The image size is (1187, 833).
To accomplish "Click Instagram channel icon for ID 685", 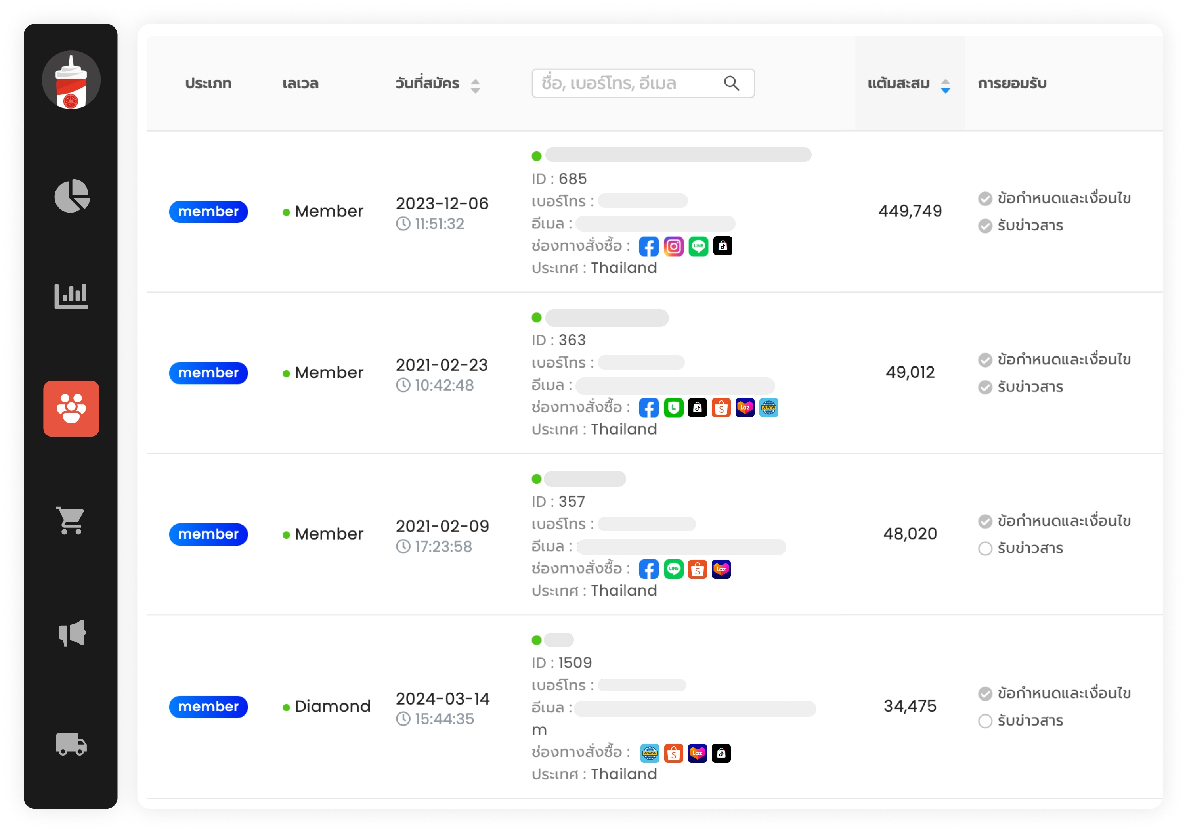I will (674, 246).
